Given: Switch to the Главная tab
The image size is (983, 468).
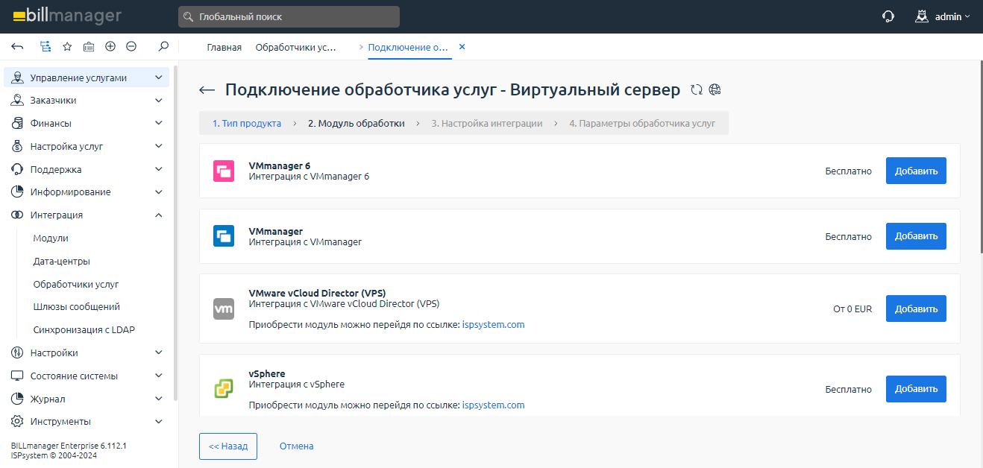Looking at the screenshot, I should 224,47.
